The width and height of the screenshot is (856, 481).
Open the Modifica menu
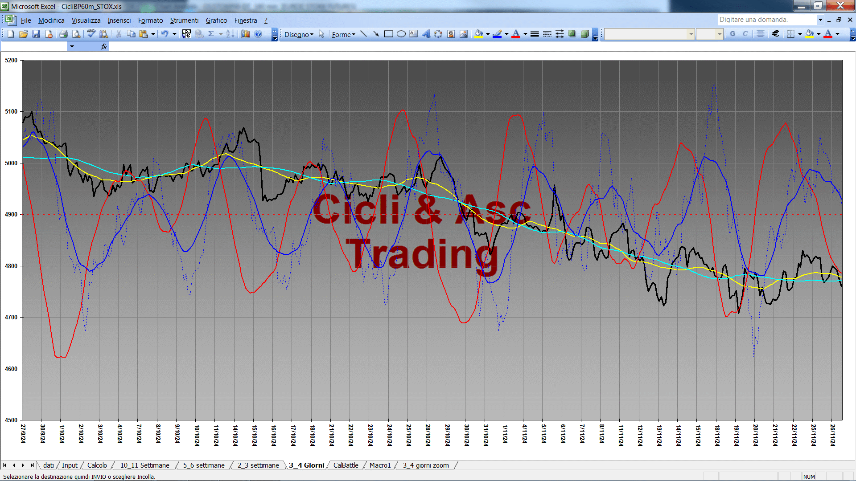pos(51,20)
